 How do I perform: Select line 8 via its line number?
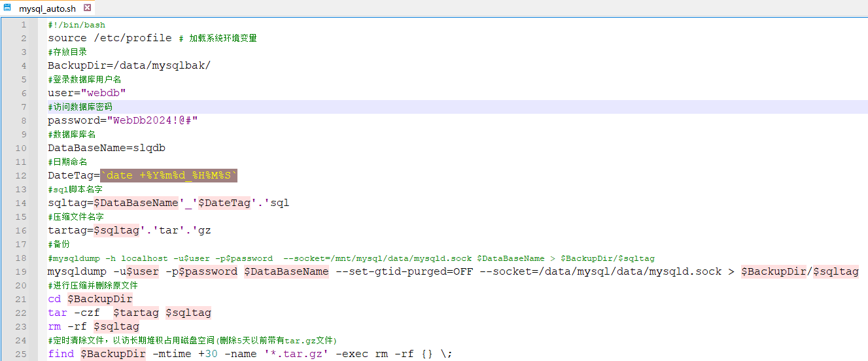tap(24, 121)
